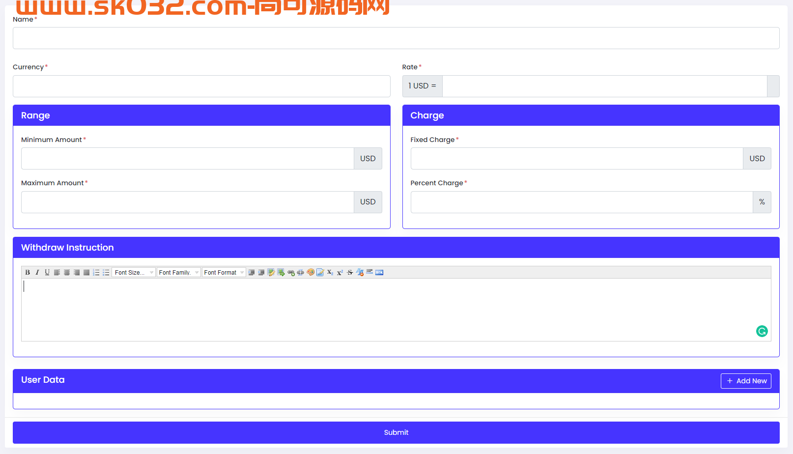Open the Insert Link tool
This screenshot has height=454, width=793.
point(291,272)
